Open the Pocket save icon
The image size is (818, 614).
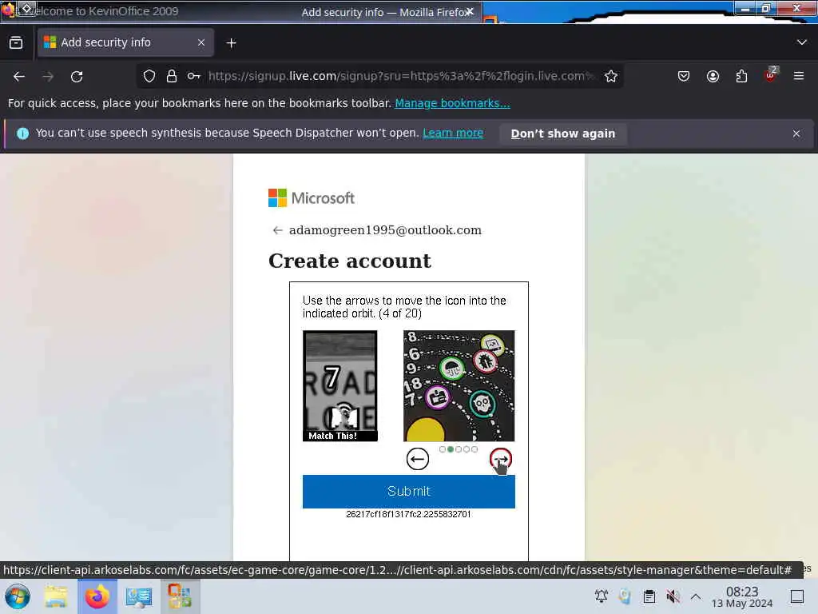684,76
